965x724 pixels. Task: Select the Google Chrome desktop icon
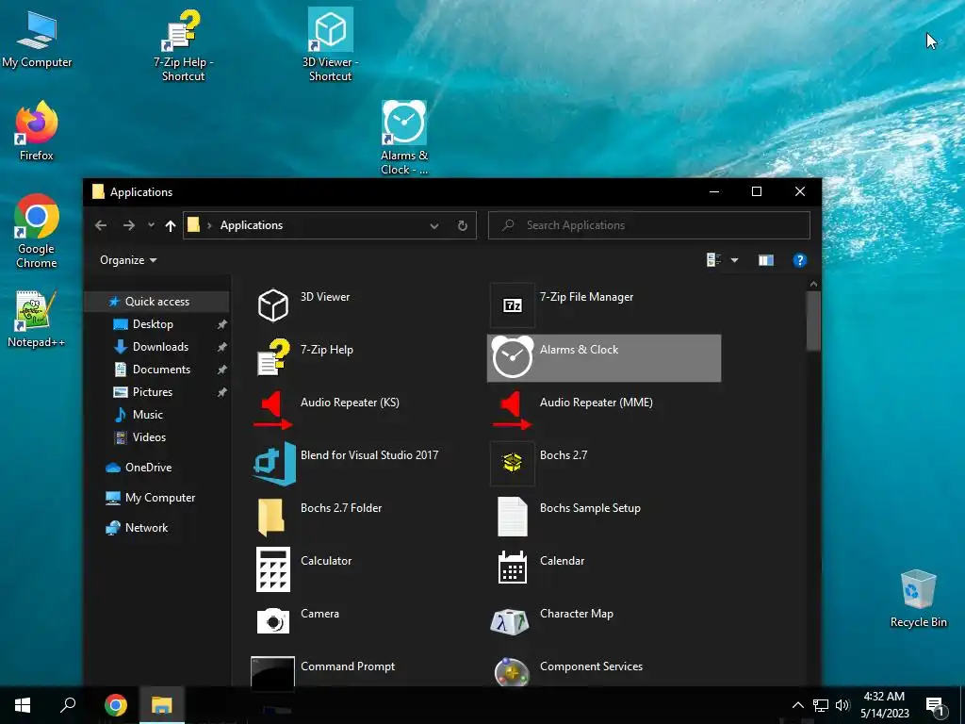pos(37,232)
